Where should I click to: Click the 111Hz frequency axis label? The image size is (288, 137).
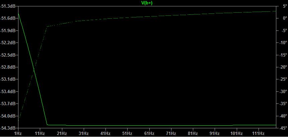pos(259,133)
